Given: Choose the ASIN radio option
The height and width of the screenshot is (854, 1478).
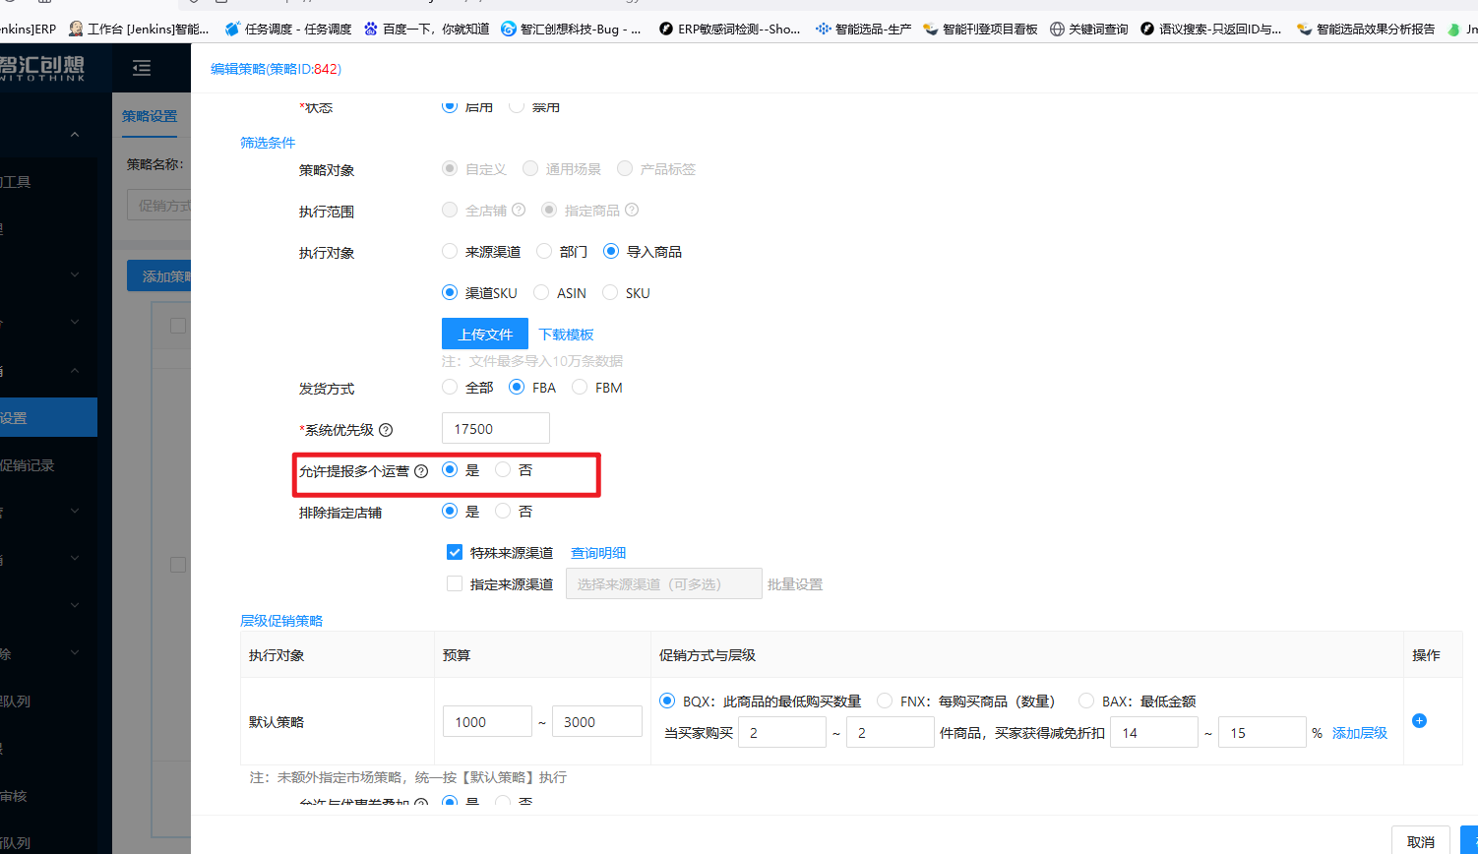Looking at the screenshot, I should coord(541,293).
